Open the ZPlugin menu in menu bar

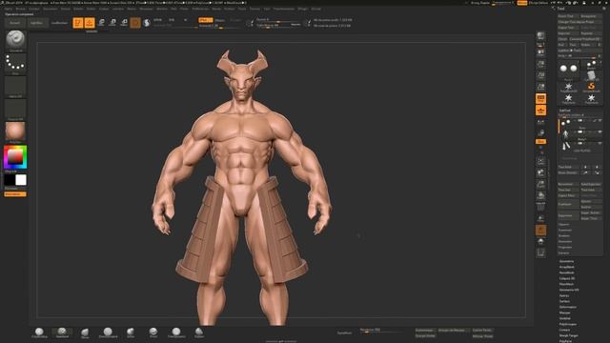click(x=303, y=9)
